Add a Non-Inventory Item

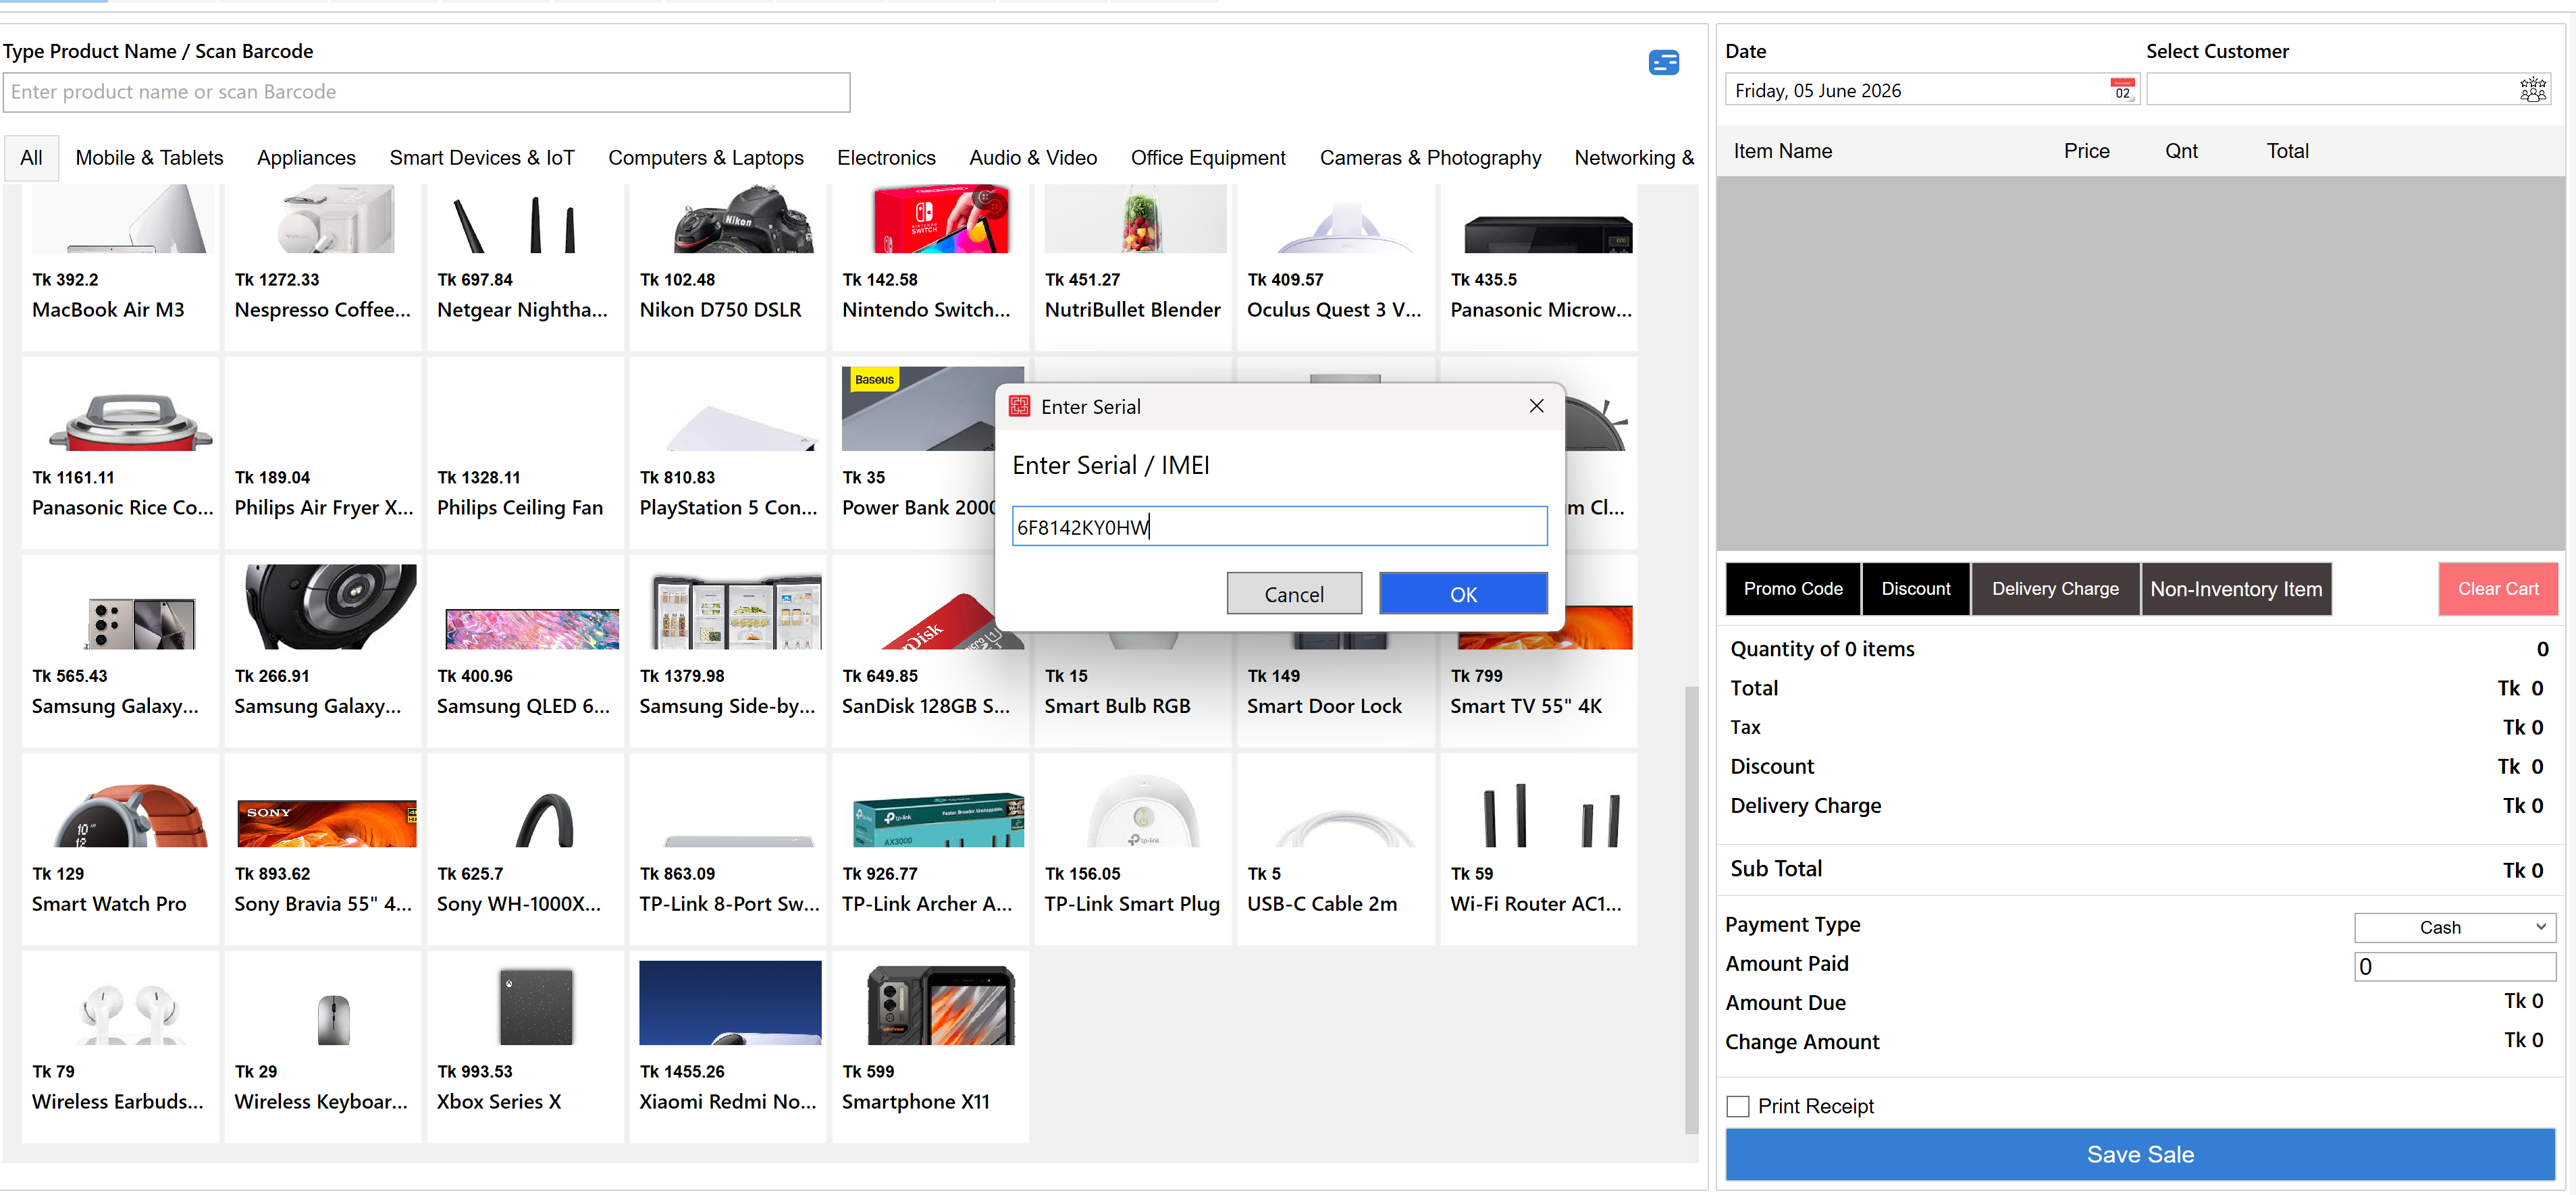(x=2236, y=589)
